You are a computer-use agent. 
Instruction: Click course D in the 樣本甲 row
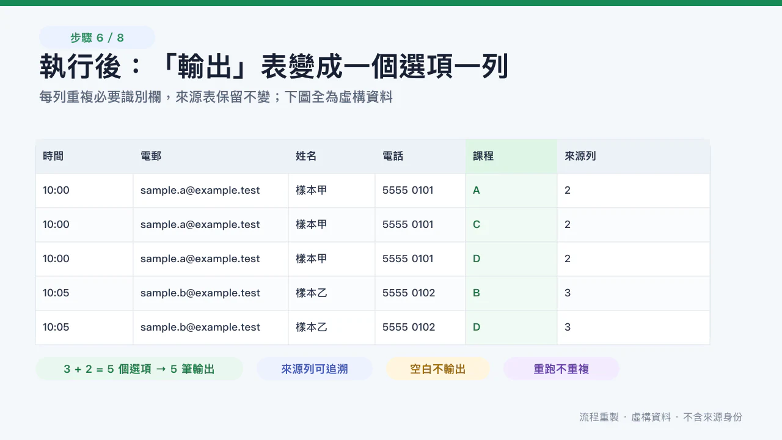(x=511, y=259)
